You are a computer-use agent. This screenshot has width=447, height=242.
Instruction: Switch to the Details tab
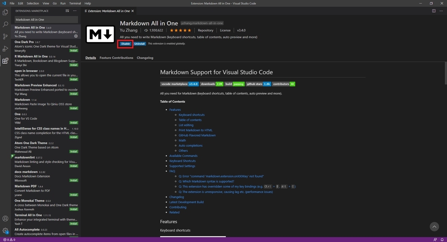click(91, 58)
